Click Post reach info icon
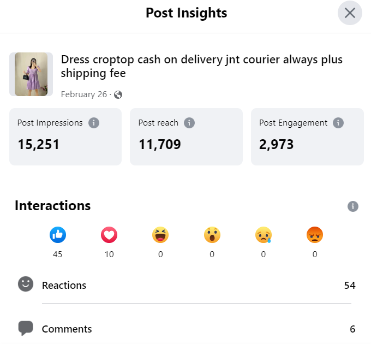 (x=189, y=123)
